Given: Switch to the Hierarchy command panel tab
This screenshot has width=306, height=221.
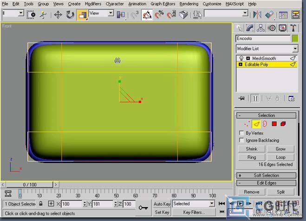Looking at the screenshot, I should (x=260, y=28).
